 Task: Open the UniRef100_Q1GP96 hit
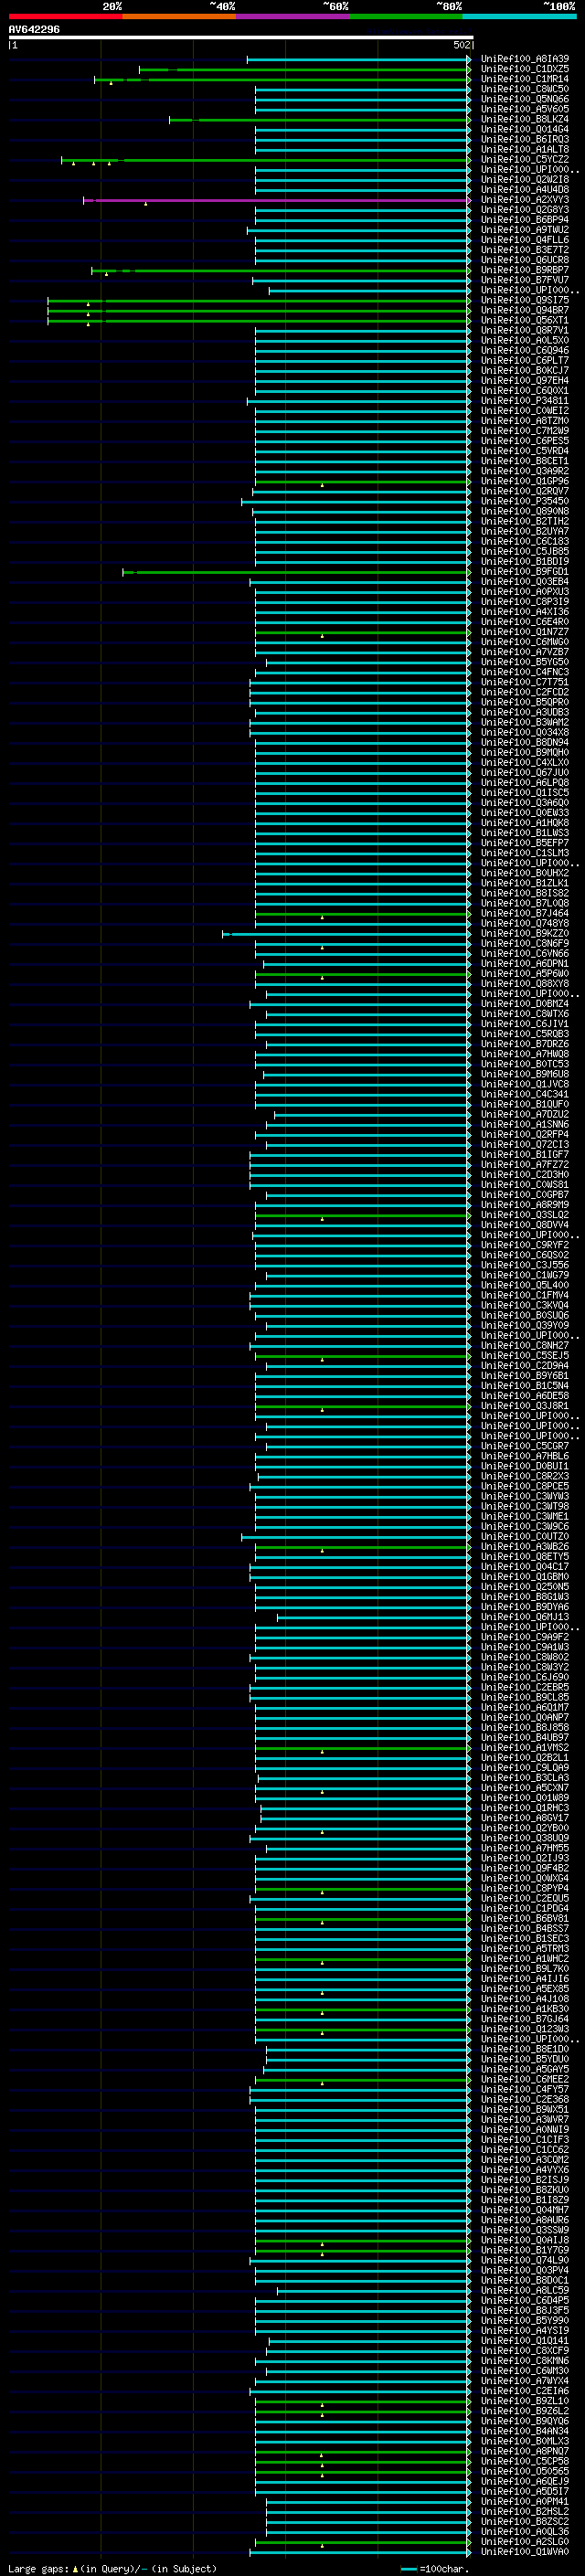524,481
